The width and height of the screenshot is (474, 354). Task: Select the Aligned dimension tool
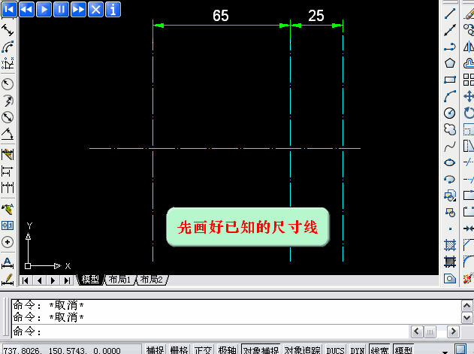(8, 30)
